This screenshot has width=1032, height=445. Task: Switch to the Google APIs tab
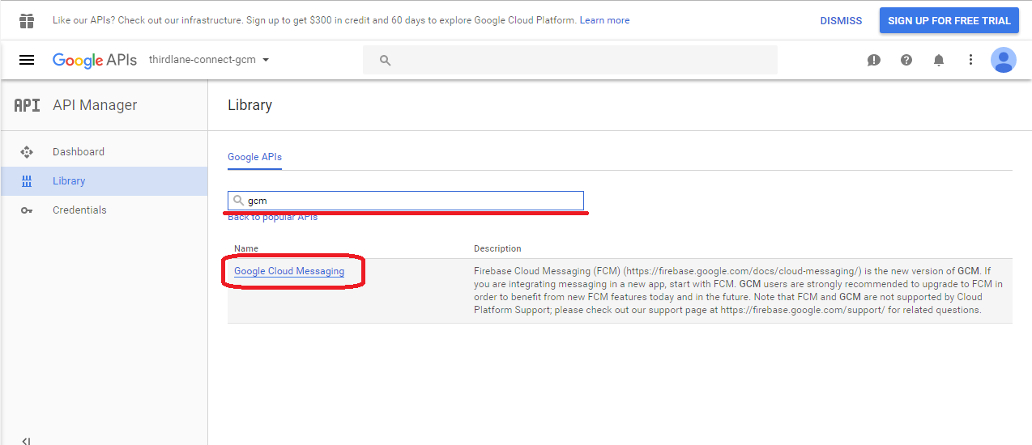[x=254, y=157]
